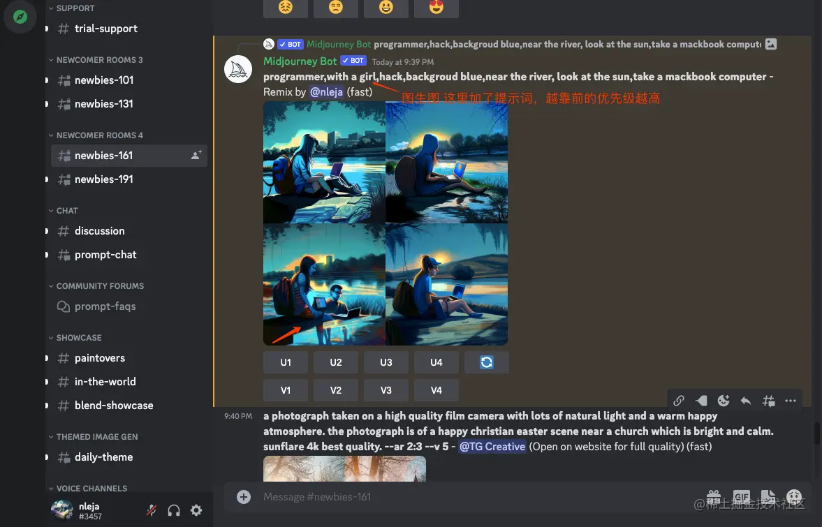Click the @nleja mention link
The image size is (822, 527).
[326, 91]
